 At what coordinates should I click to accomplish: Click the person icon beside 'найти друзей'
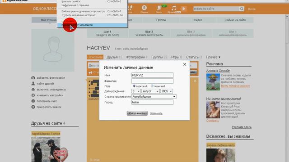coord(33,84)
